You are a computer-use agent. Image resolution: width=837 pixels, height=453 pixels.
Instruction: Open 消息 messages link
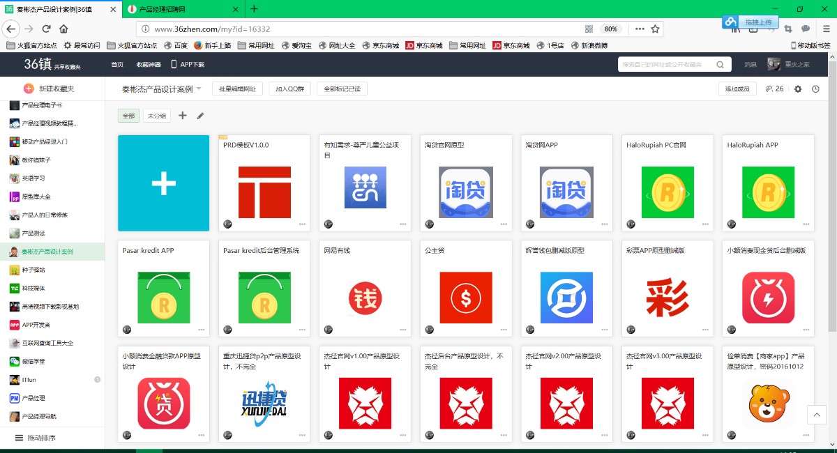[751, 64]
